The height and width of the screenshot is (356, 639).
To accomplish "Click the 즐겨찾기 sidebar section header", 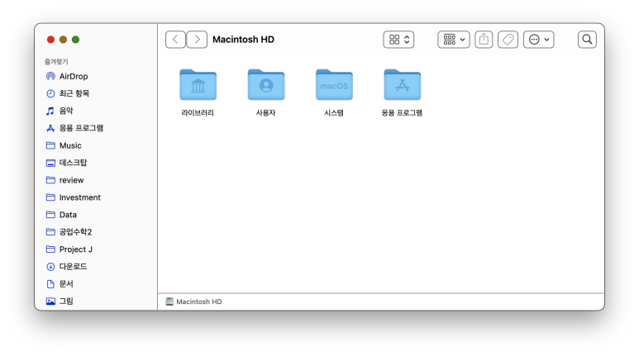I will (56, 62).
